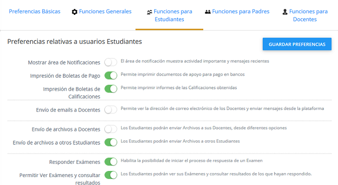
Task: Open the Funciones para Padres tab
Action: pyautogui.click(x=240, y=12)
